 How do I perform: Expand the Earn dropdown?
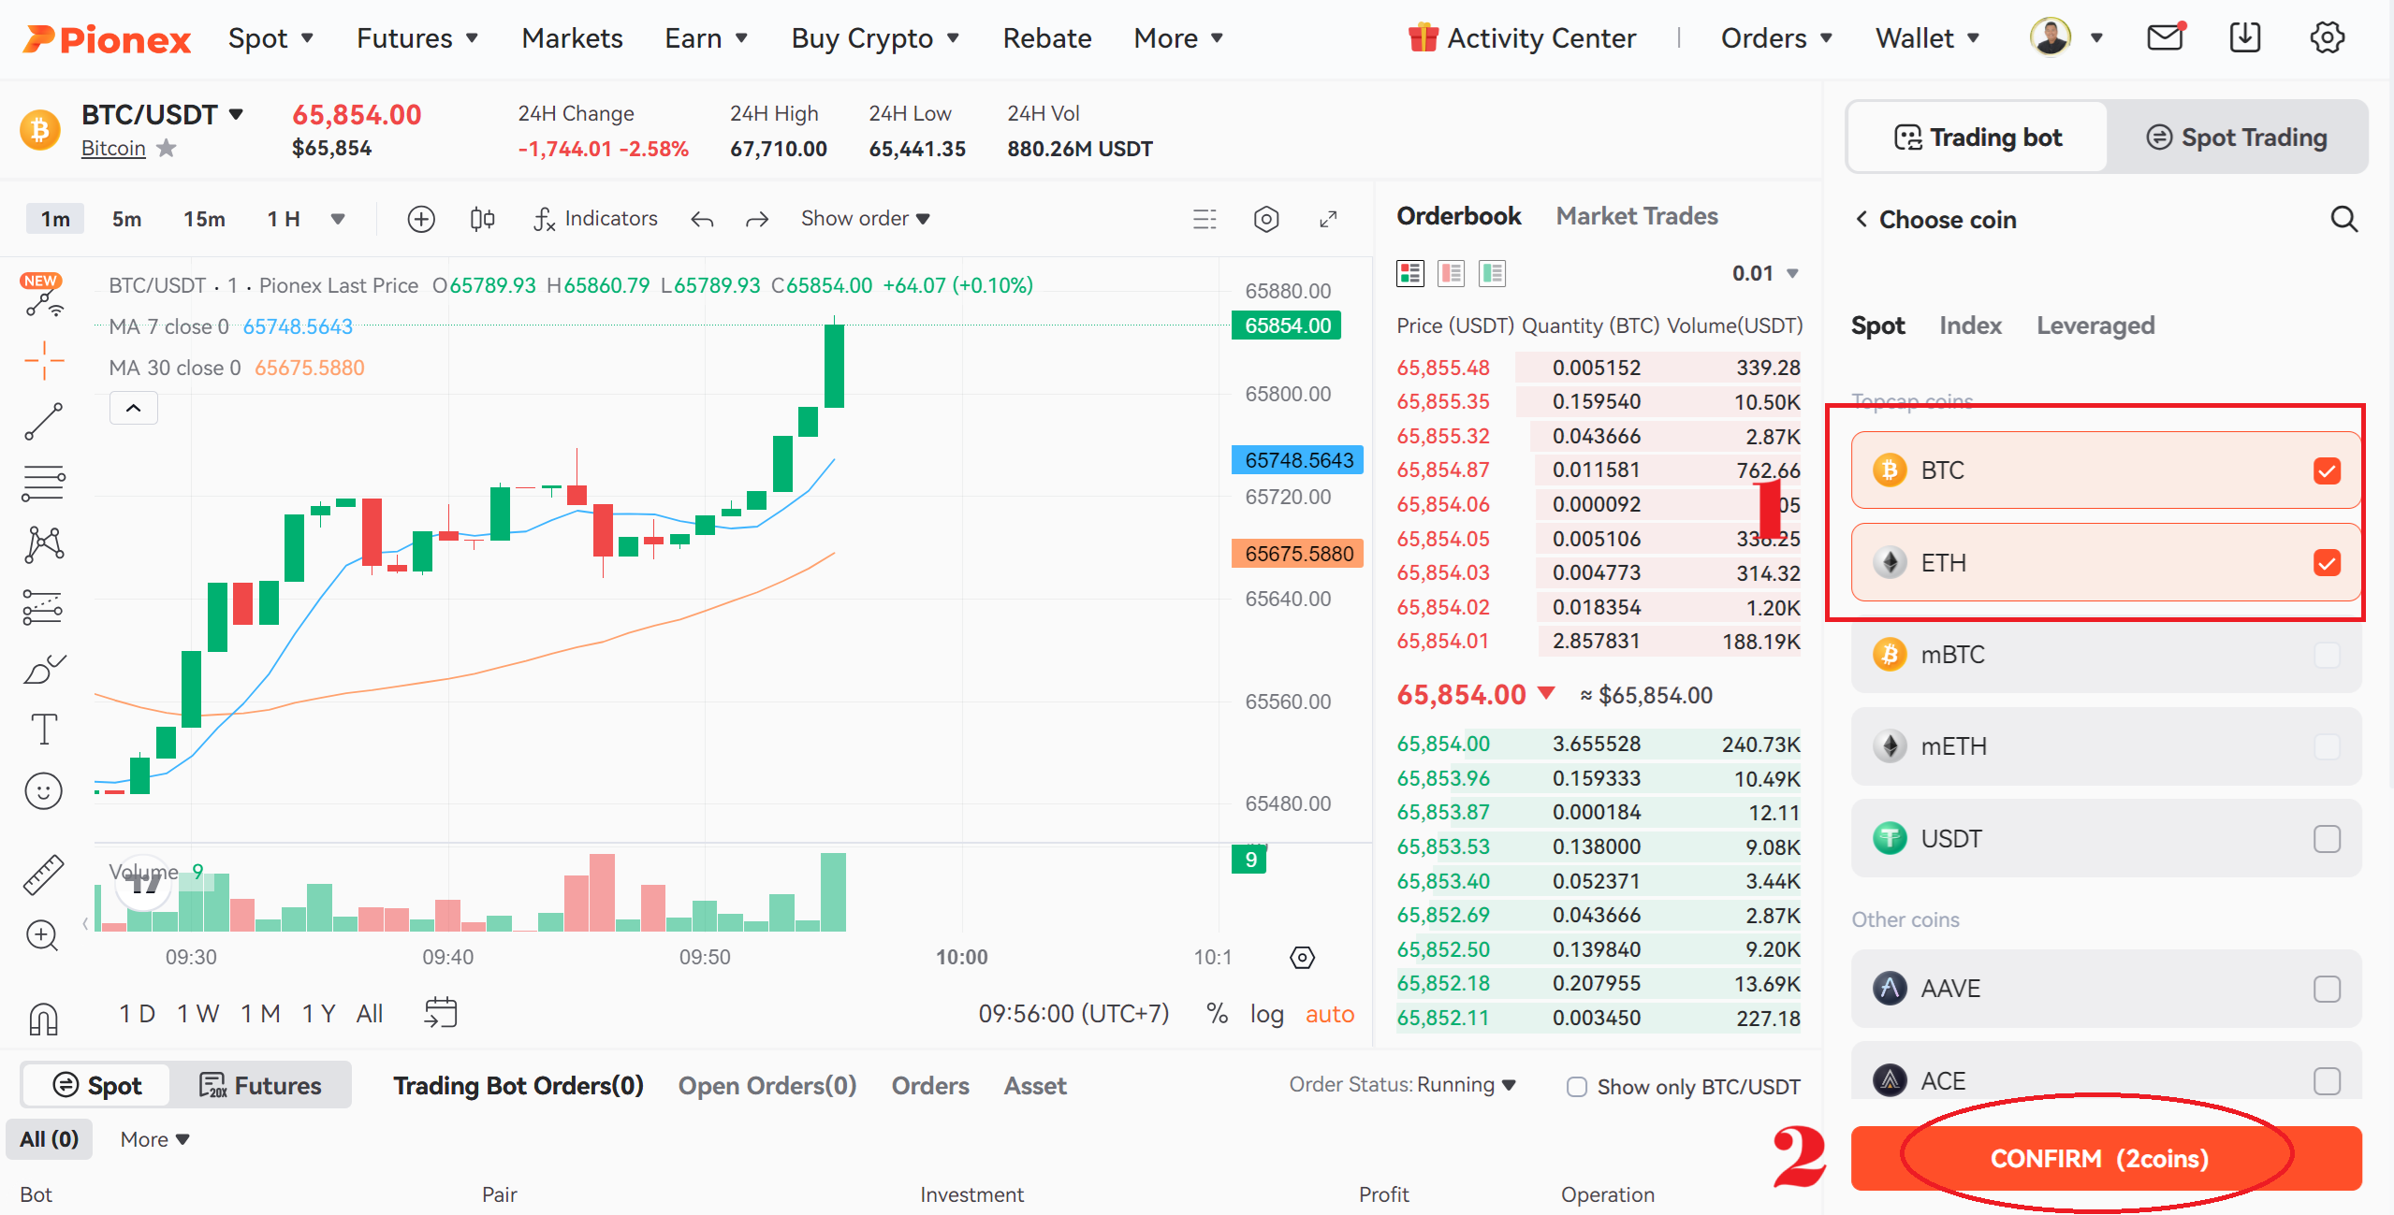(x=706, y=38)
